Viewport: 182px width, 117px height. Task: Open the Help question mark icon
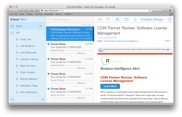click(x=170, y=19)
